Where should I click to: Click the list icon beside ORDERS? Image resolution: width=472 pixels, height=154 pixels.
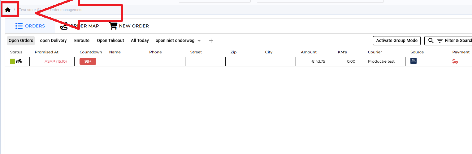point(19,26)
